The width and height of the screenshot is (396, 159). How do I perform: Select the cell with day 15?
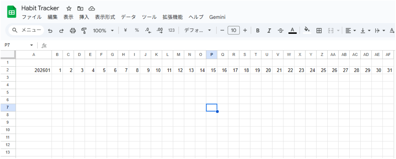coord(212,70)
